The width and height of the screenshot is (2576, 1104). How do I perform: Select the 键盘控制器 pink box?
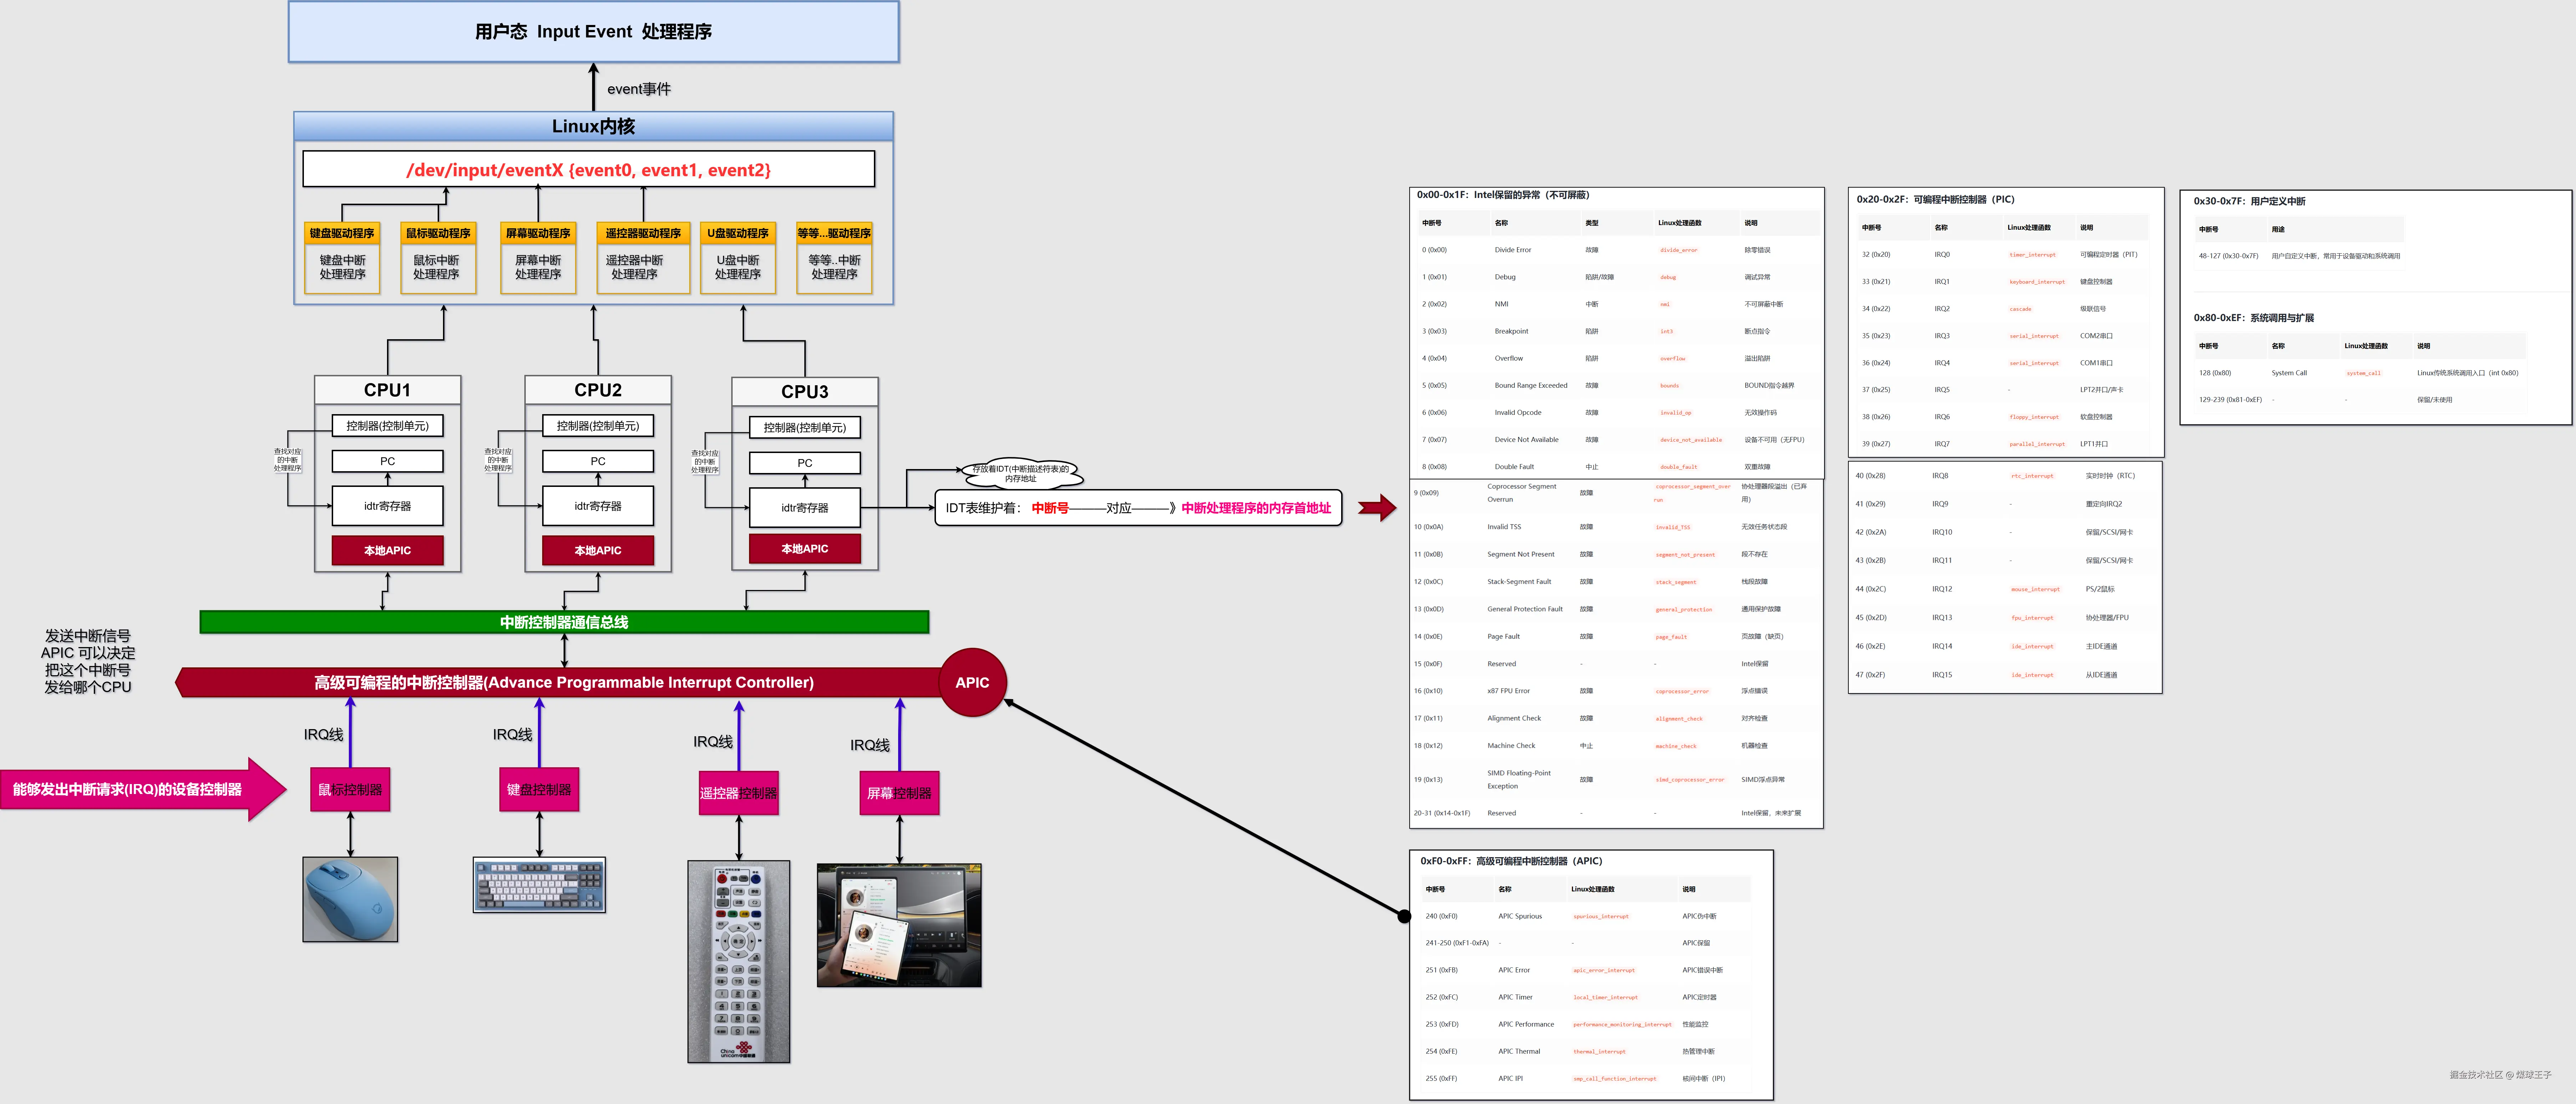[539, 789]
